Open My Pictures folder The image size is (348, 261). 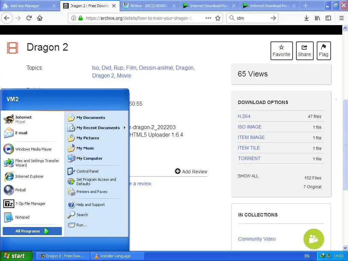tap(97, 138)
